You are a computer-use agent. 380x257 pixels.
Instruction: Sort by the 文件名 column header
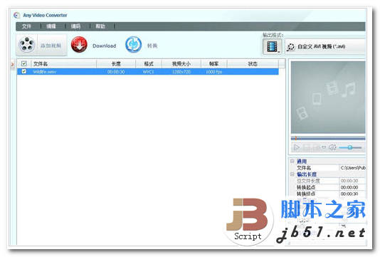pos(64,64)
